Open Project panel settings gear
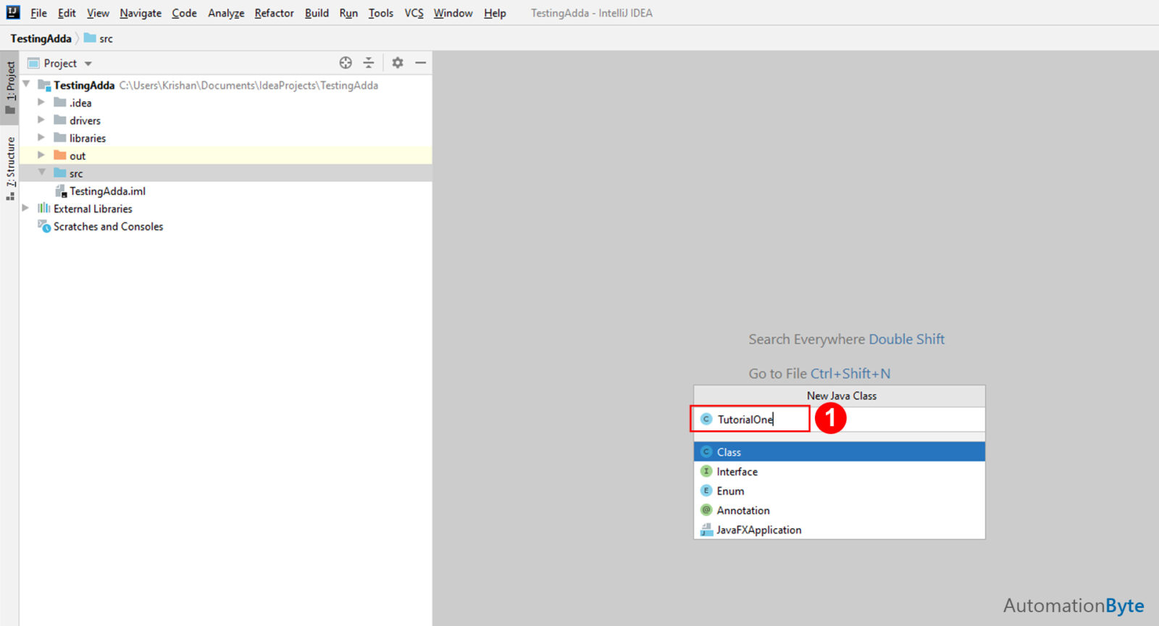 click(398, 63)
